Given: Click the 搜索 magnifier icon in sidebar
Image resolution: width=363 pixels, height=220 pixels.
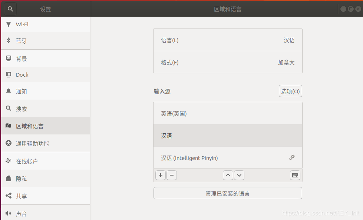Looking at the screenshot, I should pos(9,108).
